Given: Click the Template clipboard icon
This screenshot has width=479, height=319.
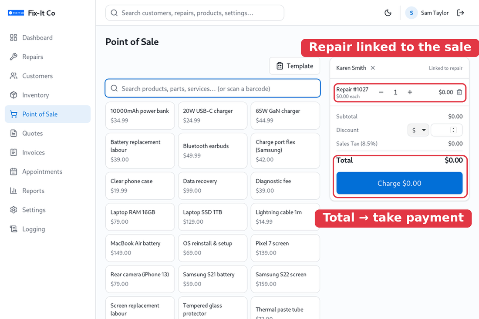Looking at the screenshot, I should pos(280,66).
